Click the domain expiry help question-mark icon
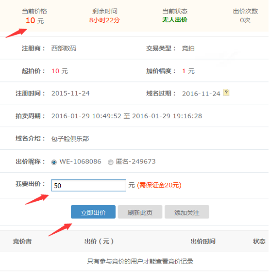 226,92
